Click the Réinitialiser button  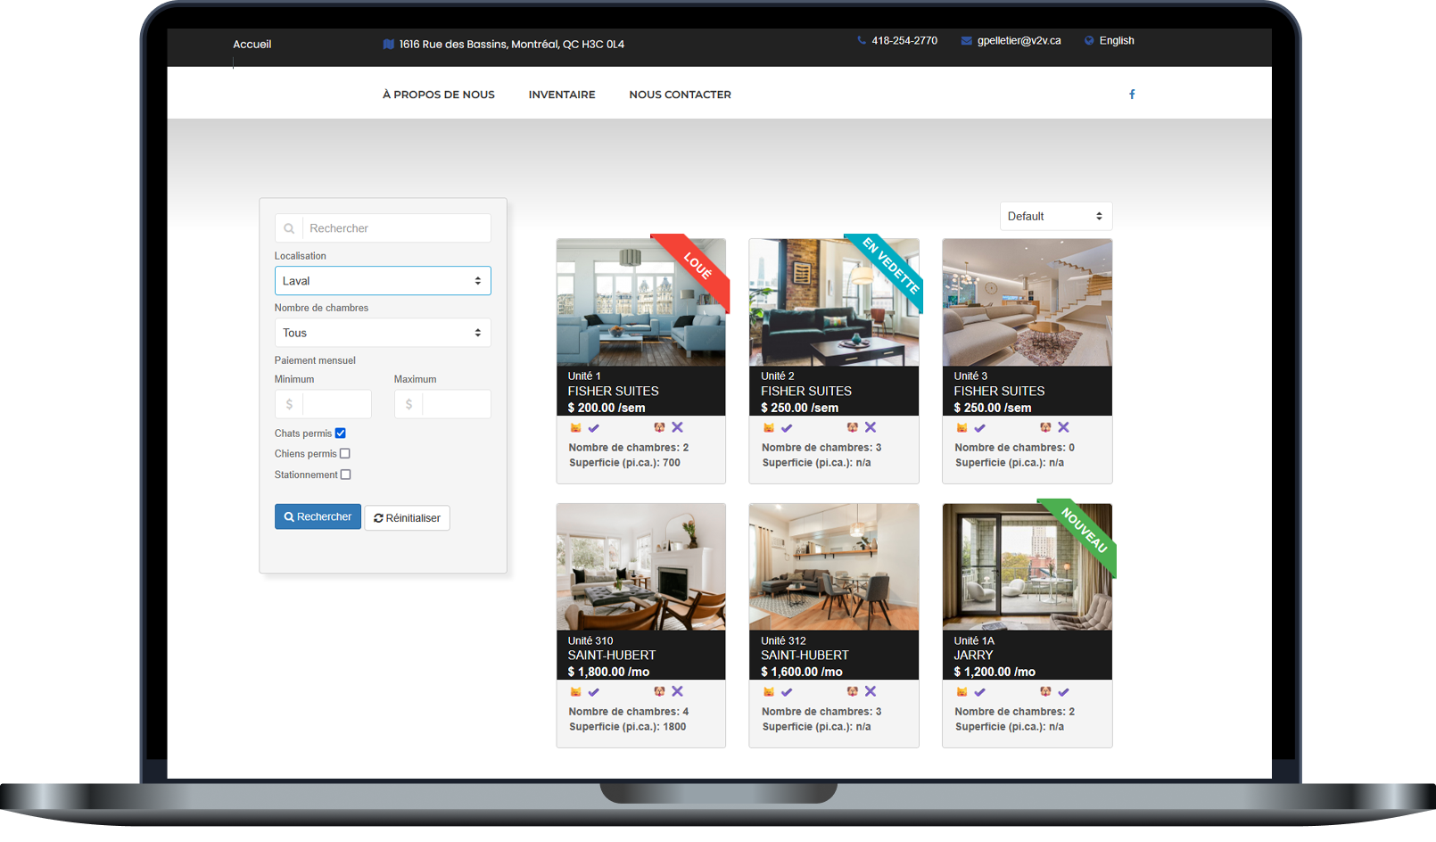click(x=407, y=518)
